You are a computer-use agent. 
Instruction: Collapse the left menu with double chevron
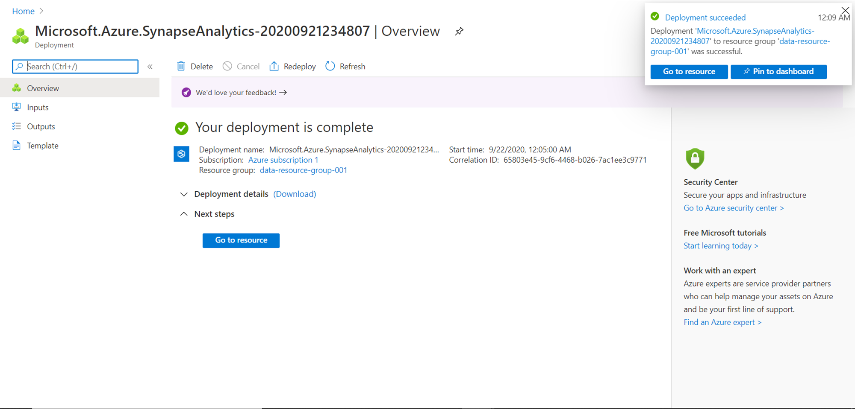150,67
